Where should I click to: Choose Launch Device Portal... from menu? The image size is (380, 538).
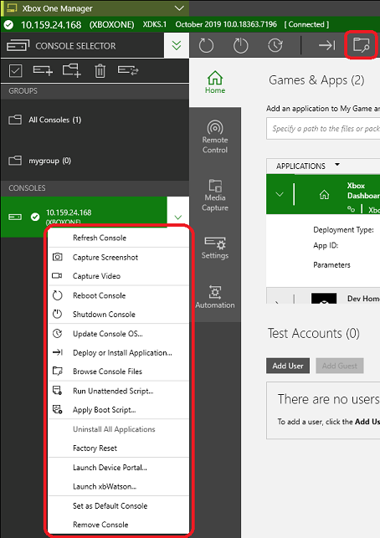118,468
